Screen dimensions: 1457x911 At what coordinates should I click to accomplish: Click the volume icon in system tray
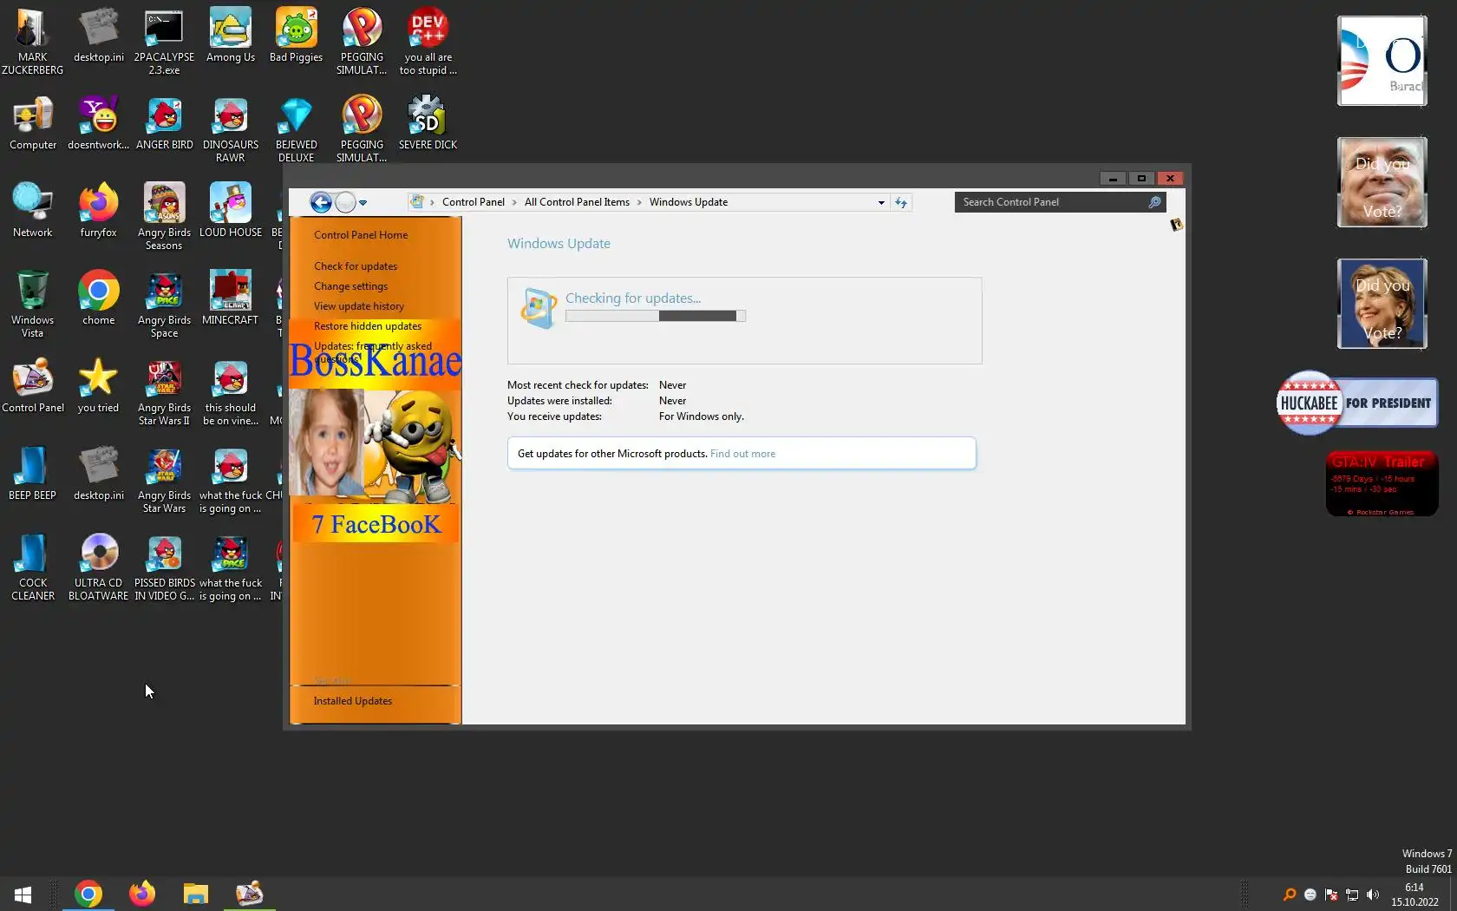pyautogui.click(x=1373, y=895)
